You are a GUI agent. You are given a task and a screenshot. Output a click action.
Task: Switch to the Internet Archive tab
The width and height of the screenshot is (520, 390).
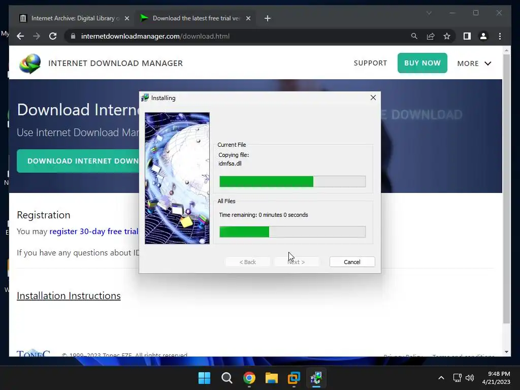(x=70, y=18)
